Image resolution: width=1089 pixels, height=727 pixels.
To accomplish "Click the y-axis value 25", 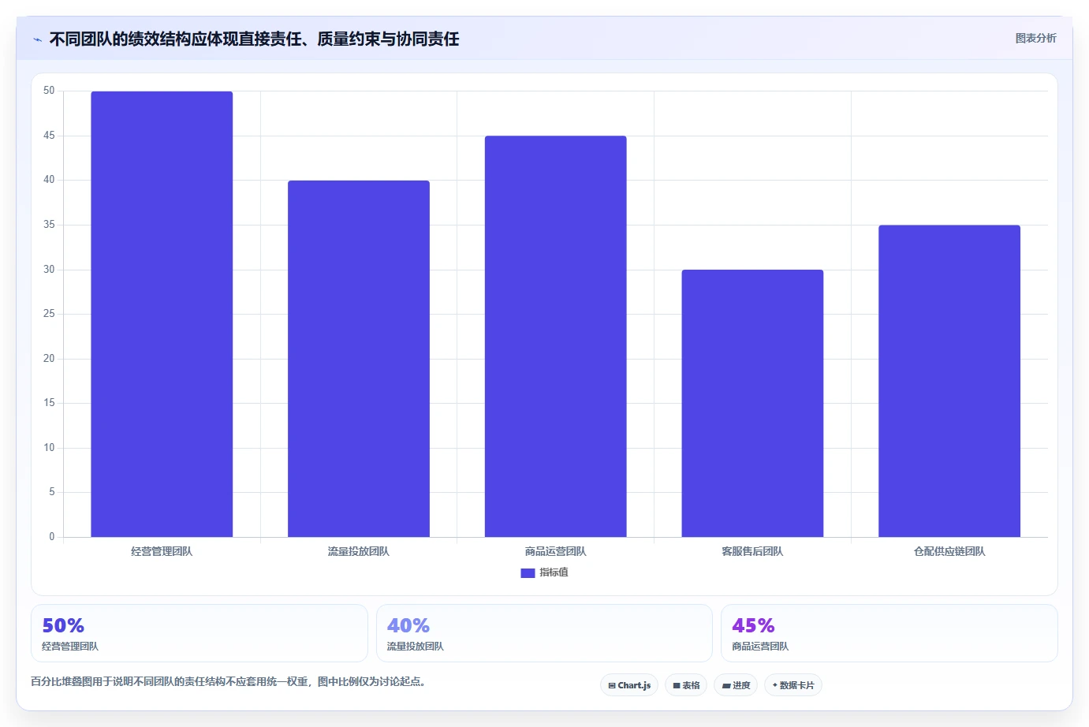I will click(49, 314).
